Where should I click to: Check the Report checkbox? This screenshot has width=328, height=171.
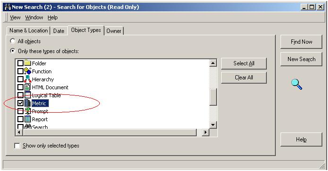[x=20, y=119]
